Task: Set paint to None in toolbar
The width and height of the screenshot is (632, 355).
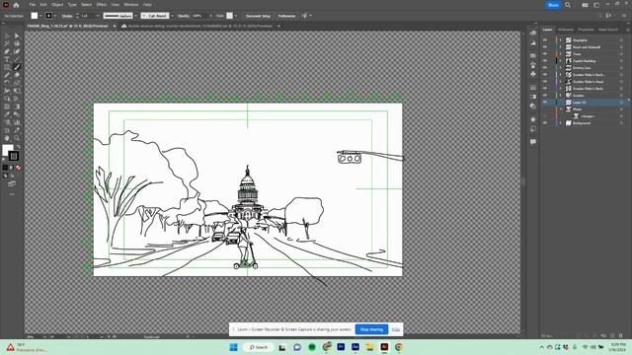Action: point(18,168)
